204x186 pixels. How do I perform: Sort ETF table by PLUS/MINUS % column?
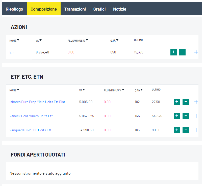(114, 90)
